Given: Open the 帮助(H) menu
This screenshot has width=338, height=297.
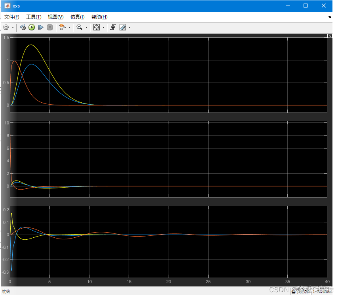Looking at the screenshot, I should [99, 17].
